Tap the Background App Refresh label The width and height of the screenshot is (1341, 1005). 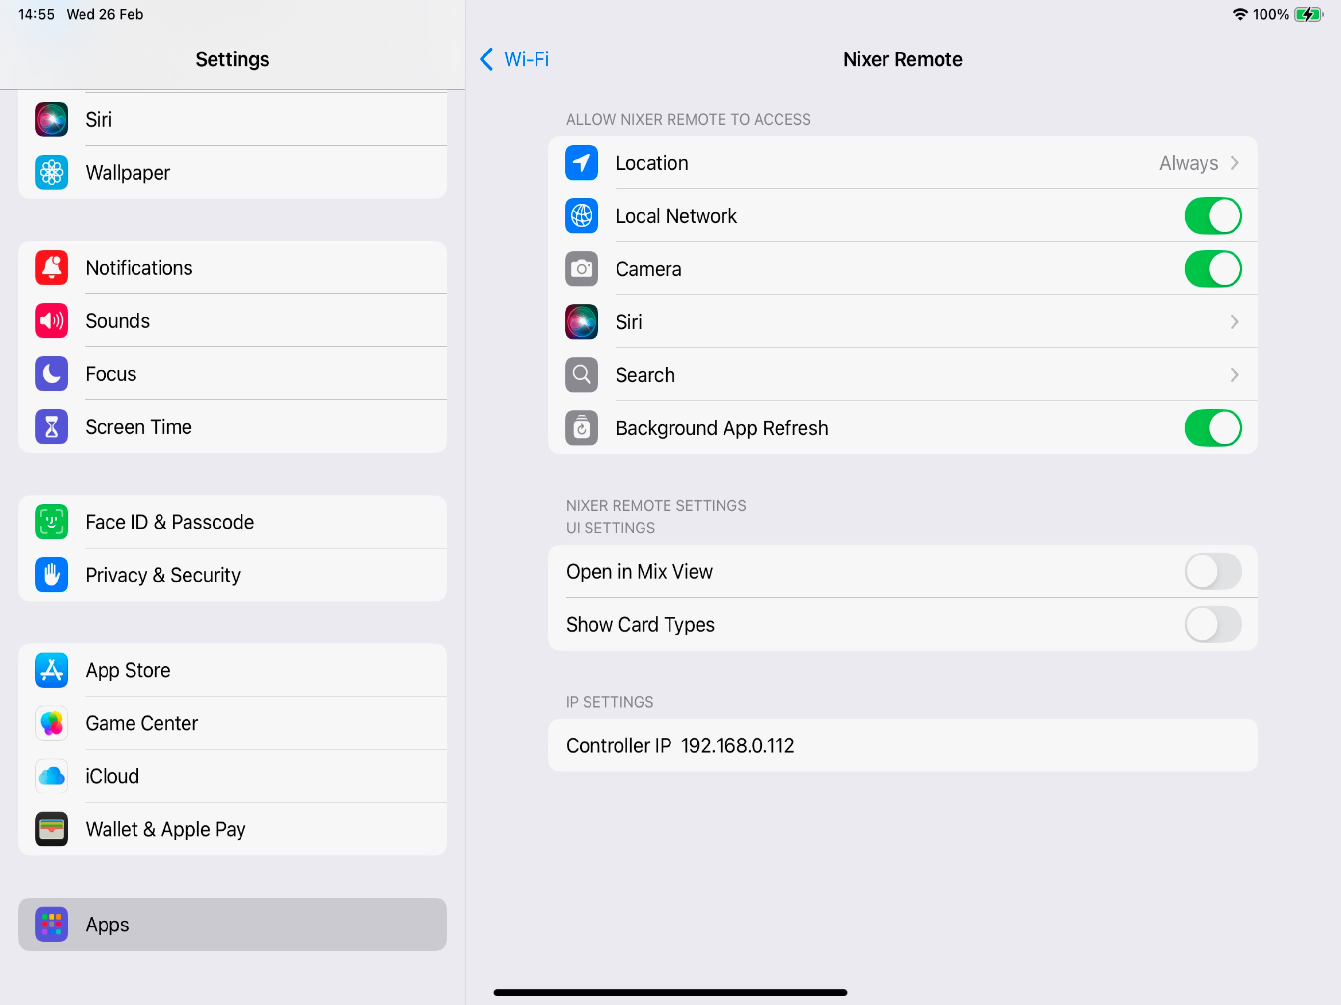coord(722,428)
